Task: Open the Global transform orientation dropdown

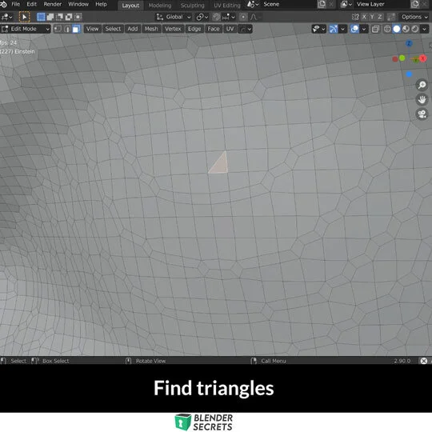Action: point(174,17)
